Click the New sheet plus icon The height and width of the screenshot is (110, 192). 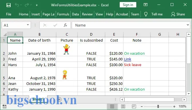59,99
